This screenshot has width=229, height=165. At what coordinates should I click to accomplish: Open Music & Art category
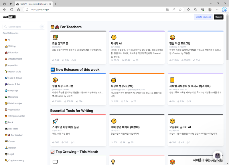(12, 84)
